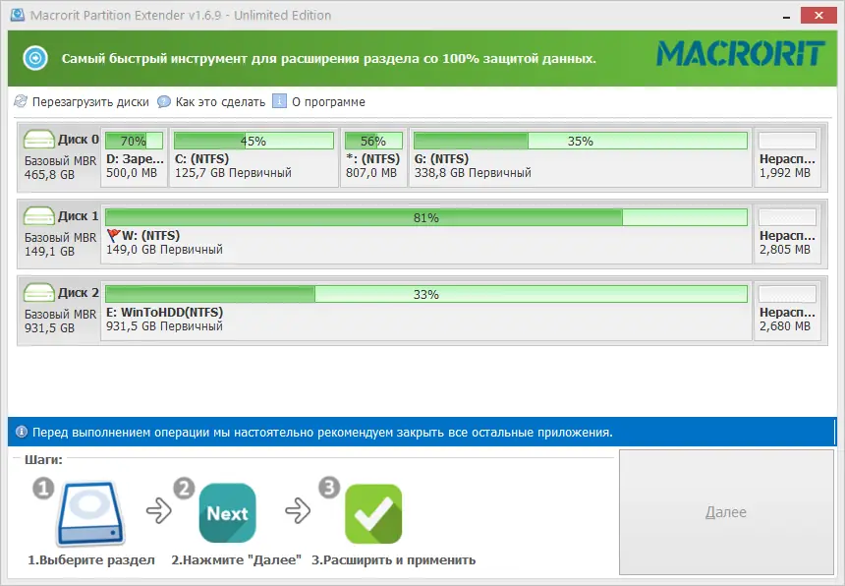This screenshot has height=586, width=845.
Task: Select the E: WinToHDD 33% usage bar
Action: (x=426, y=294)
